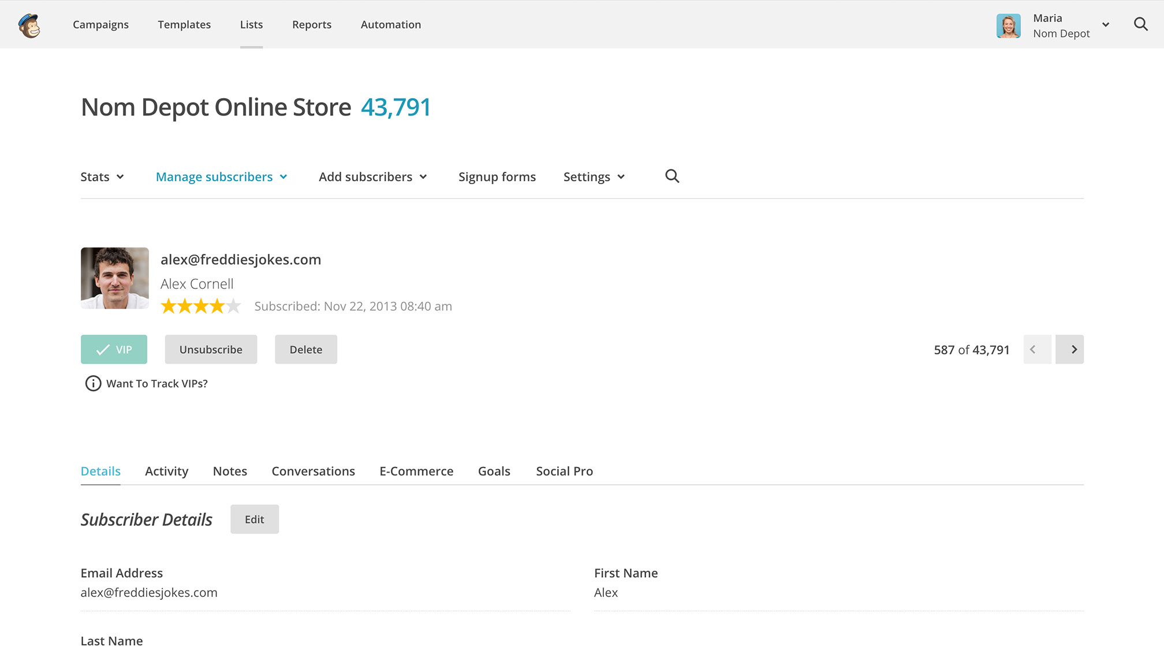This screenshot has height=651, width=1164.
Task: Open the Settings dropdown
Action: [x=594, y=177]
